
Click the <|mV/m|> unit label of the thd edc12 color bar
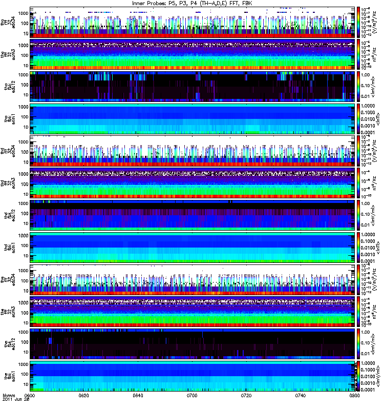pyautogui.click(x=374, y=215)
